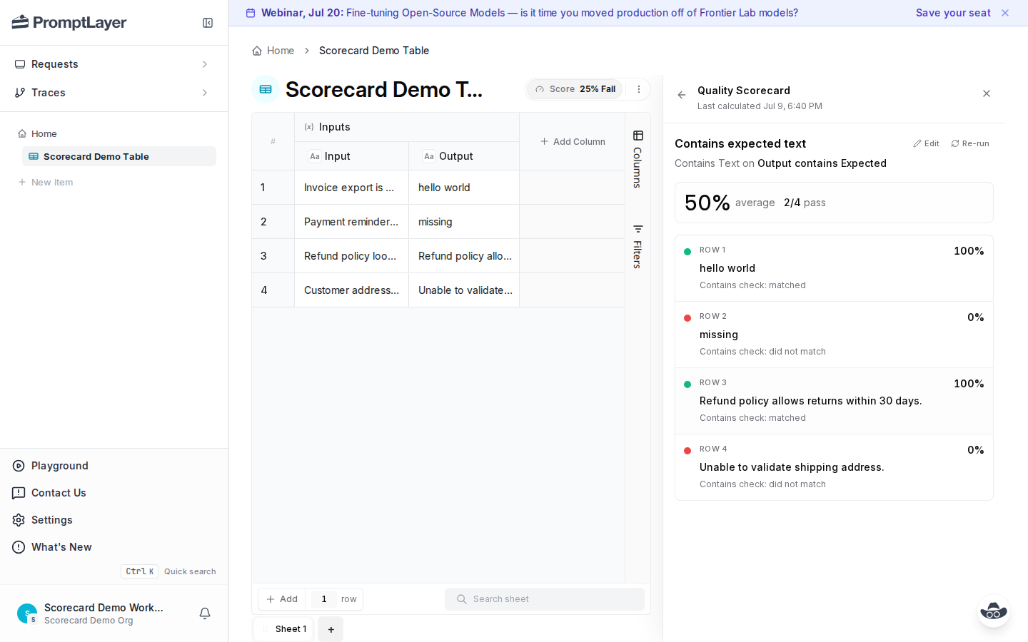This screenshot has height=642, width=1028.
Task: Open Settings from the sidebar
Action: 52,520
